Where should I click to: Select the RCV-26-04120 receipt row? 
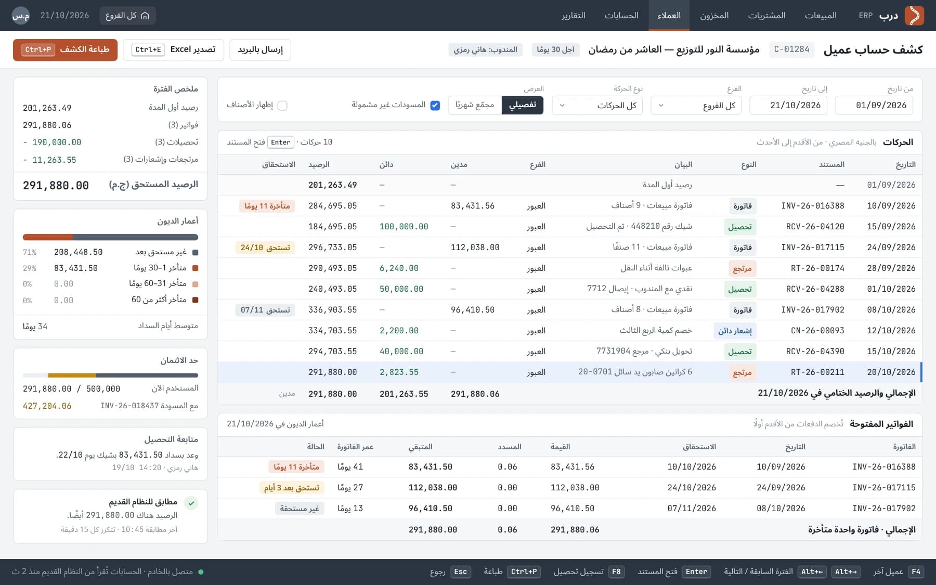[570, 227]
